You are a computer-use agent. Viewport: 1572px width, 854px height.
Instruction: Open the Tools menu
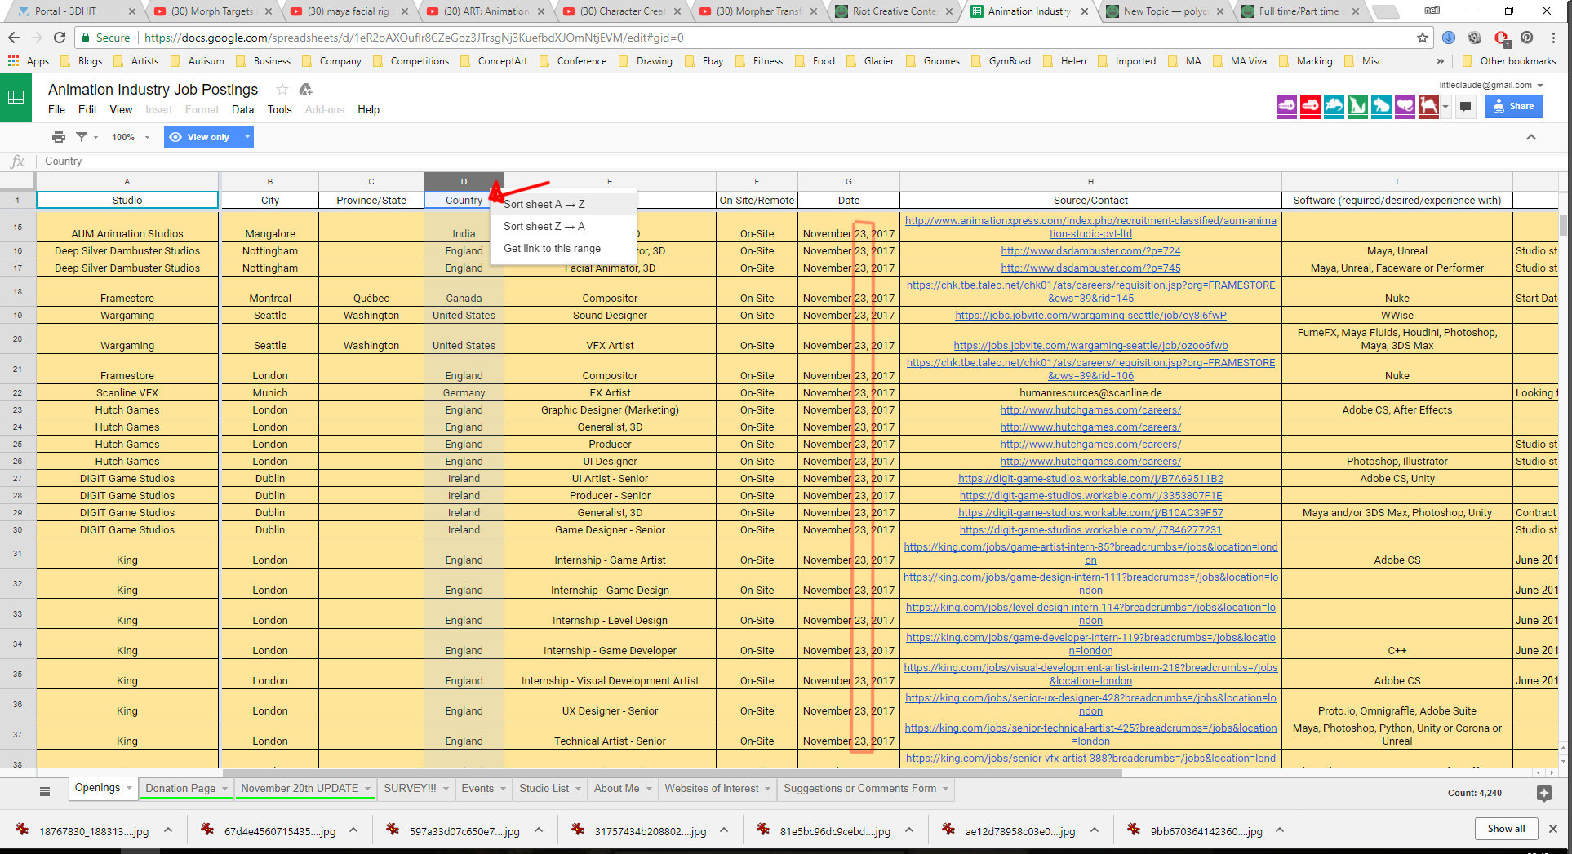279,109
